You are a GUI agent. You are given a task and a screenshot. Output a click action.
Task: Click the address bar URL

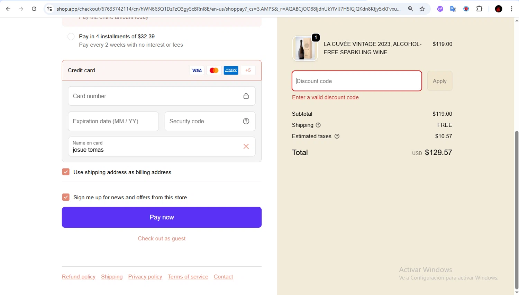(x=228, y=9)
